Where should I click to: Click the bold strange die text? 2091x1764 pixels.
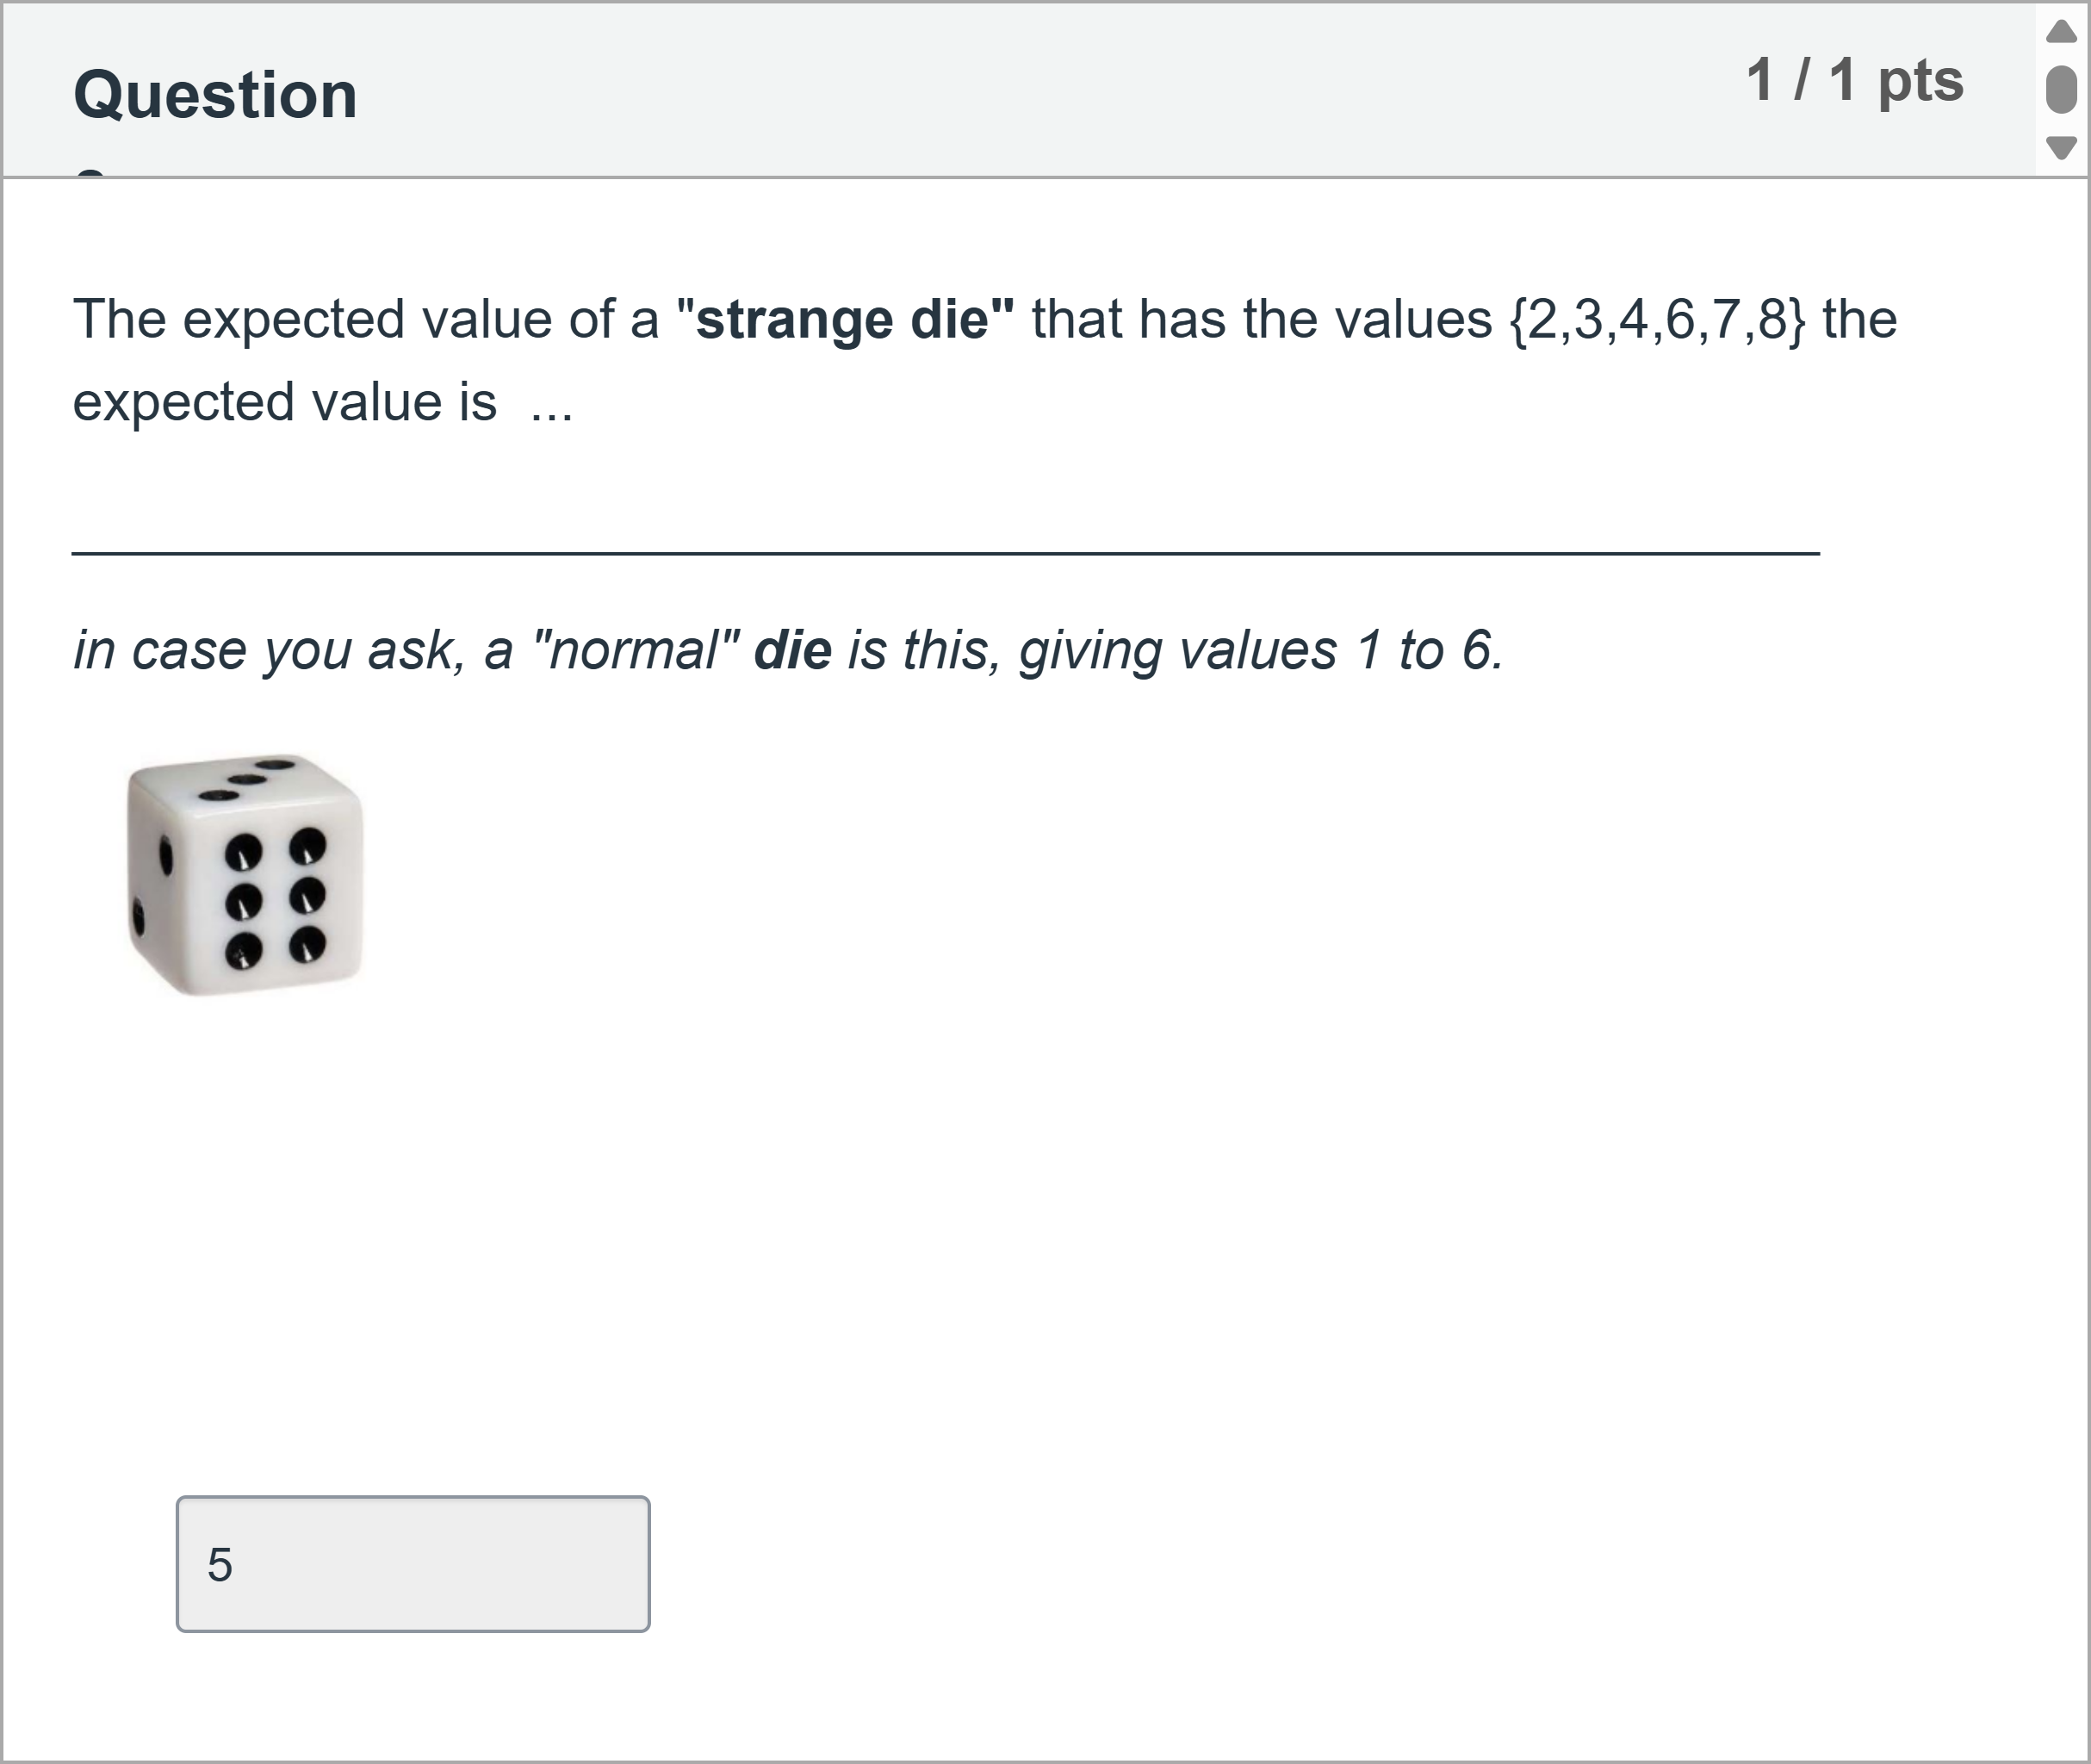click(x=851, y=318)
